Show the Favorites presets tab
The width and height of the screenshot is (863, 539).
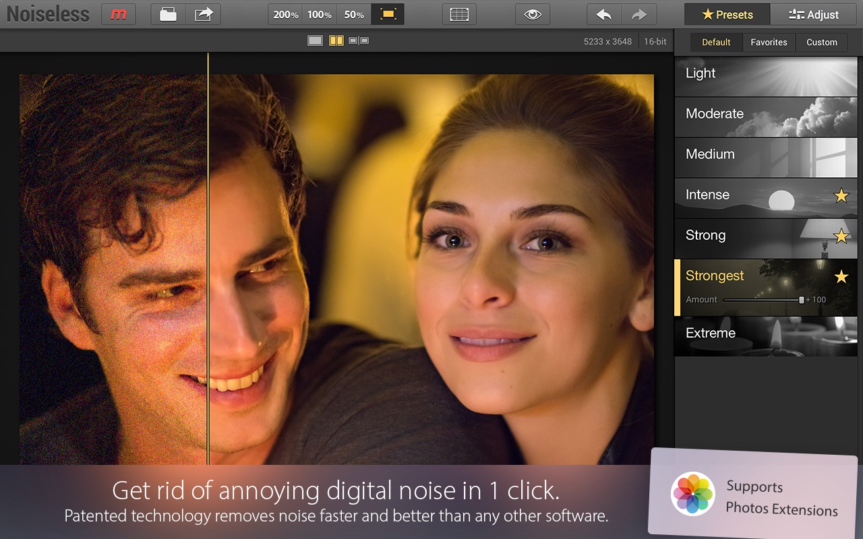769,42
